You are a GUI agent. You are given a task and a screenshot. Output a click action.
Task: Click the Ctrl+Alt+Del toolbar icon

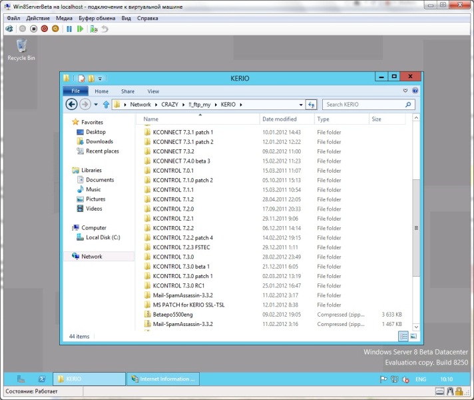(9, 29)
